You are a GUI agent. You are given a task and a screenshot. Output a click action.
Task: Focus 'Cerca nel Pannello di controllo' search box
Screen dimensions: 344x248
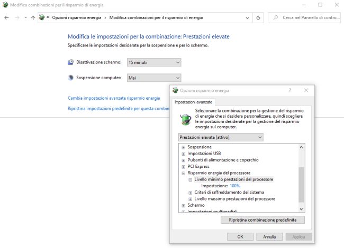304,17
